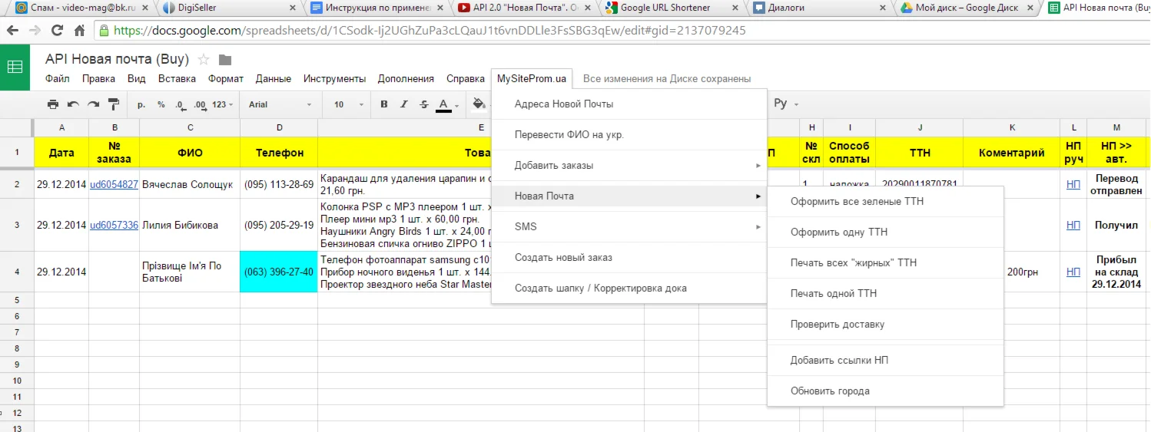Open the Инструменты menu
Screen dimensions: 1151x432
[x=334, y=79]
